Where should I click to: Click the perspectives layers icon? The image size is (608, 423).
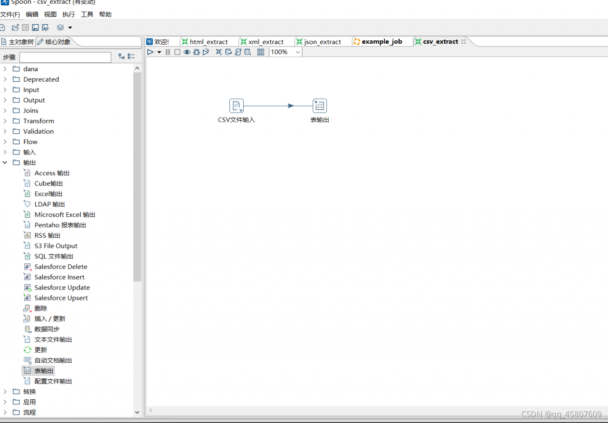(60, 28)
